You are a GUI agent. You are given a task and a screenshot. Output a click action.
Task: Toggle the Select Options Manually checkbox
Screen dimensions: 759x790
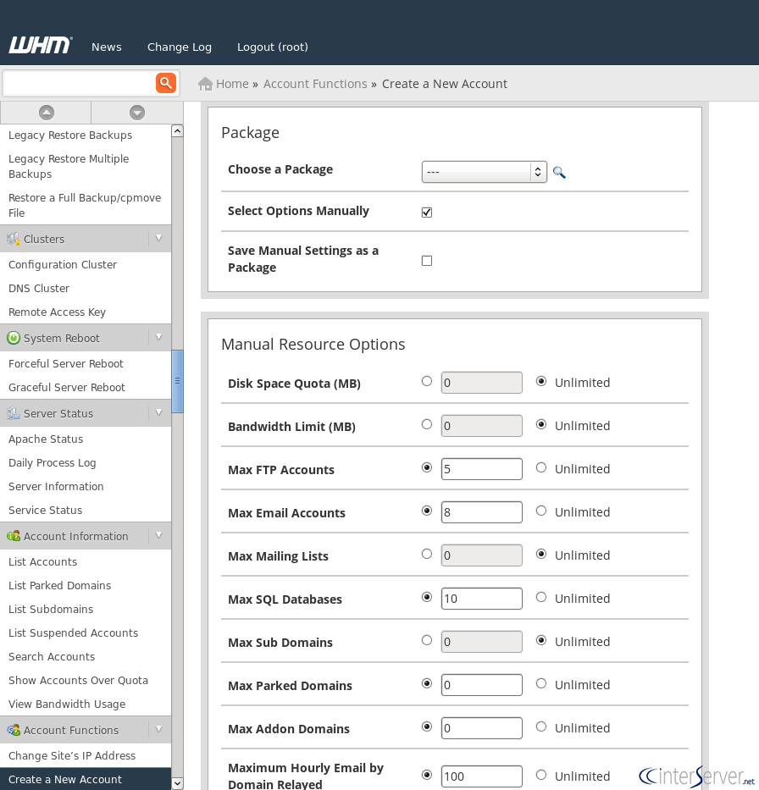[x=427, y=213]
